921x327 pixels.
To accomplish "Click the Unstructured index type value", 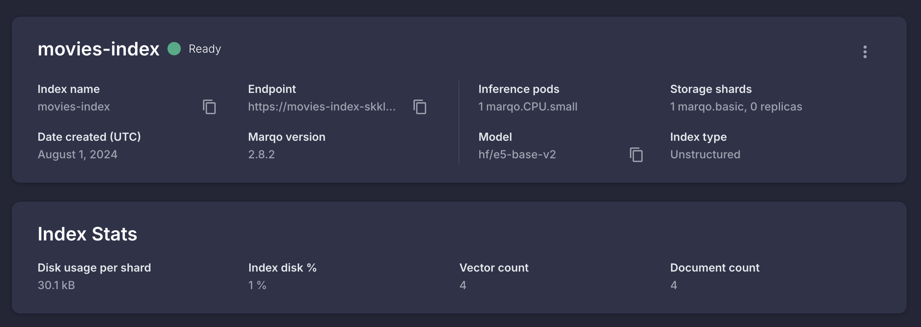I will pos(705,155).
